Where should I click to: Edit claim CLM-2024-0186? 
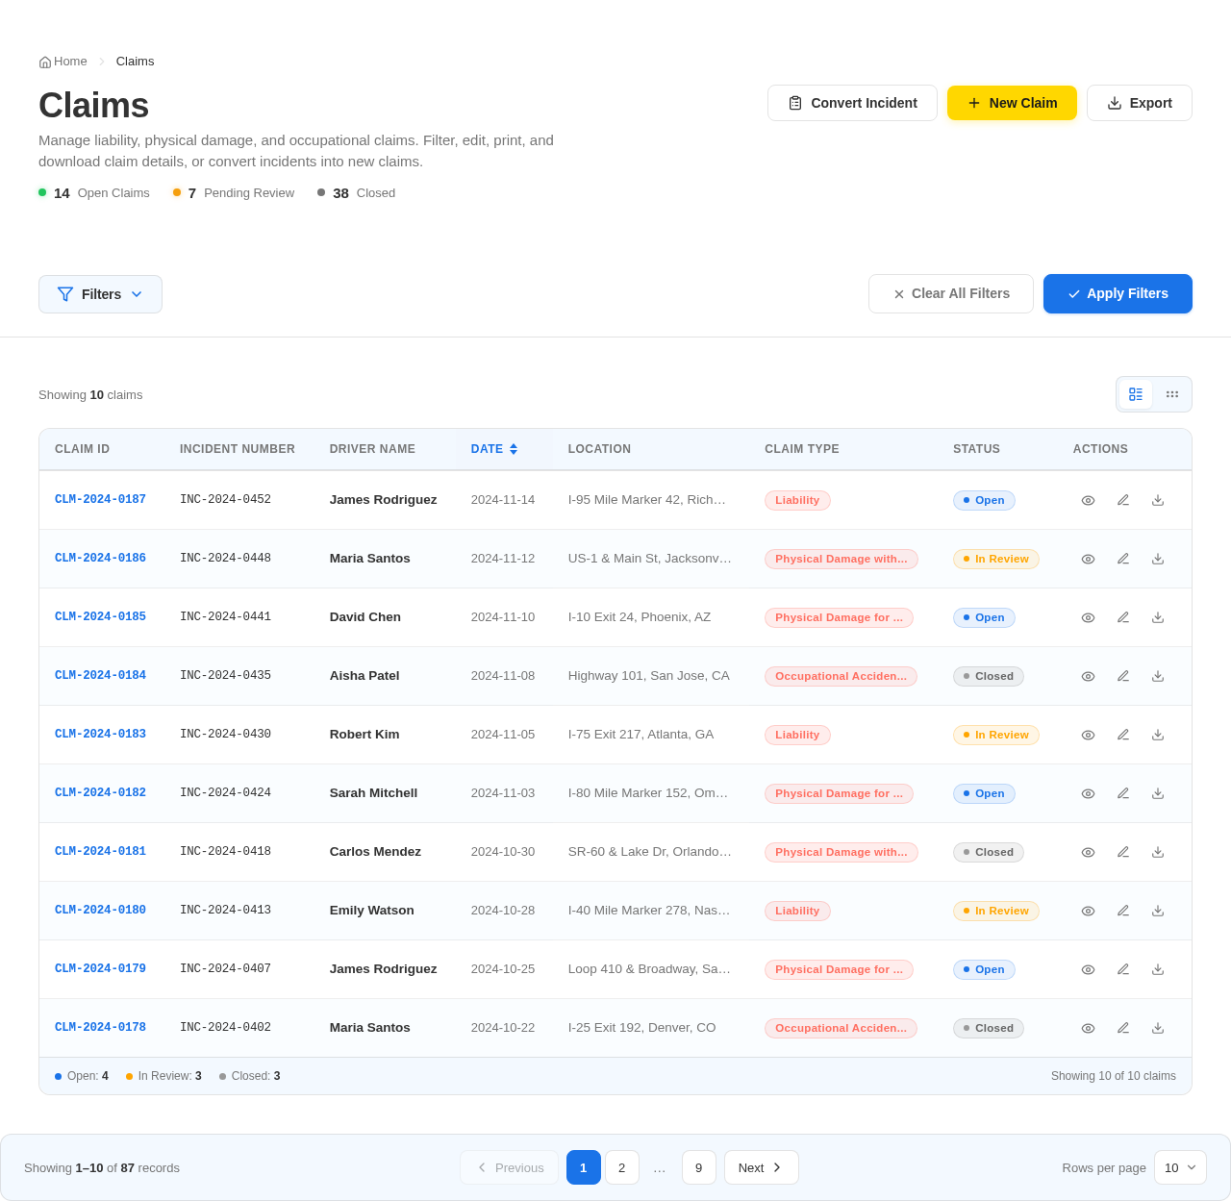1123,559
